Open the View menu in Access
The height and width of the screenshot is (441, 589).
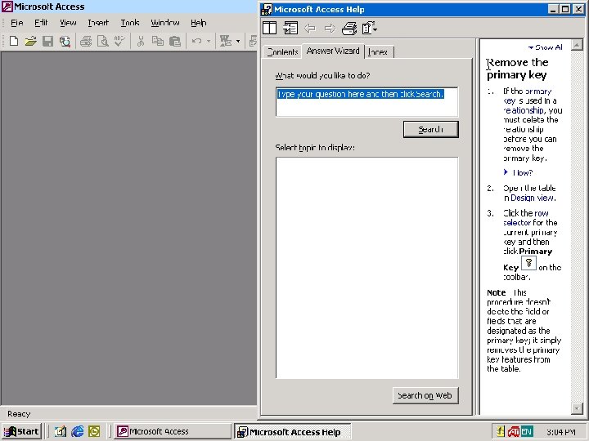point(68,23)
